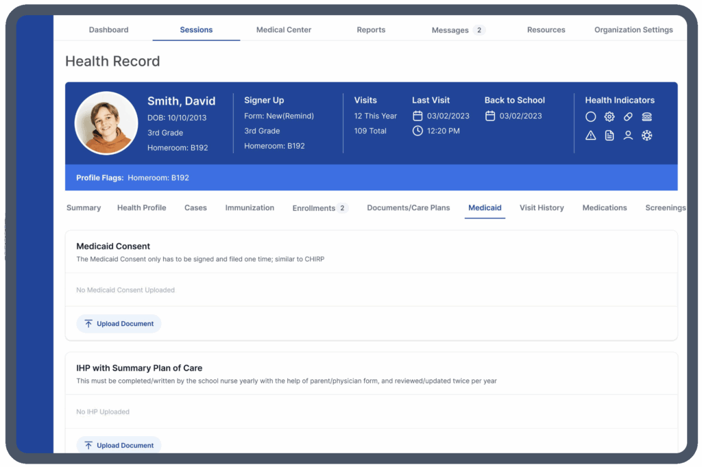The image size is (702, 467).
Task: Switch to the Medical Center menu
Action: point(283,30)
